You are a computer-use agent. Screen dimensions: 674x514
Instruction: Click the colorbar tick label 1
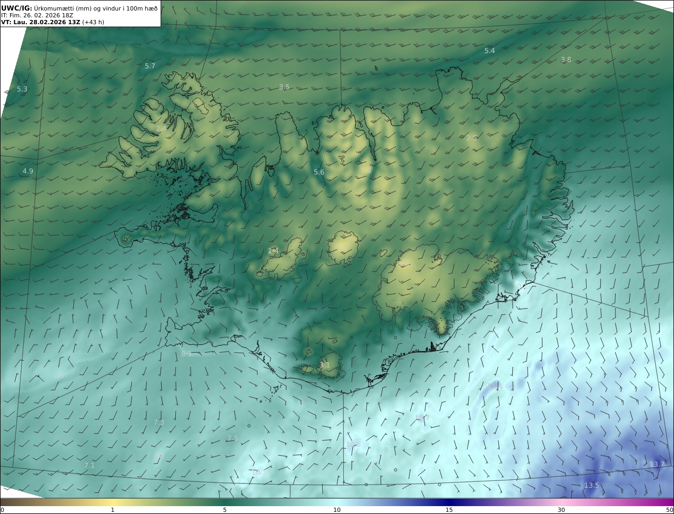113,510
